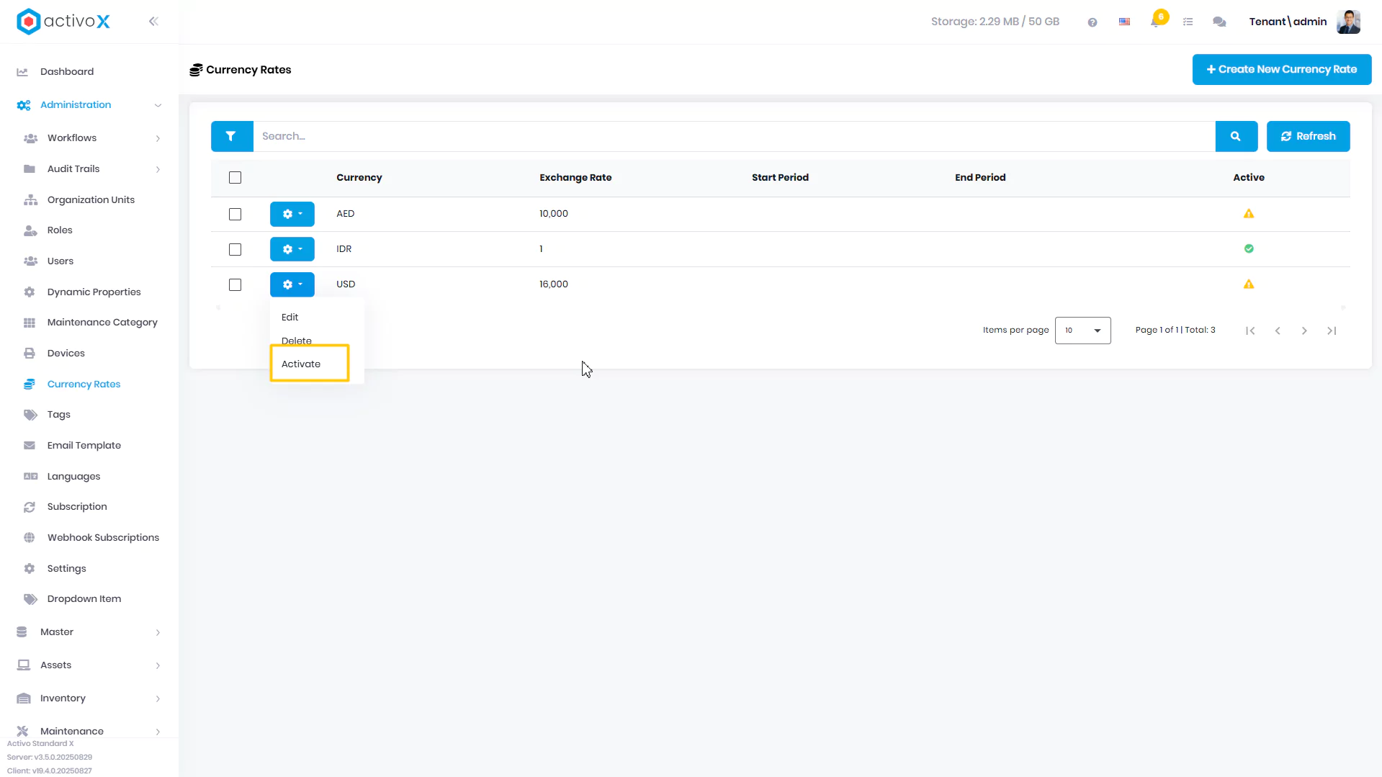Click the admin profile avatar
1382x777 pixels.
tap(1348, 22)
